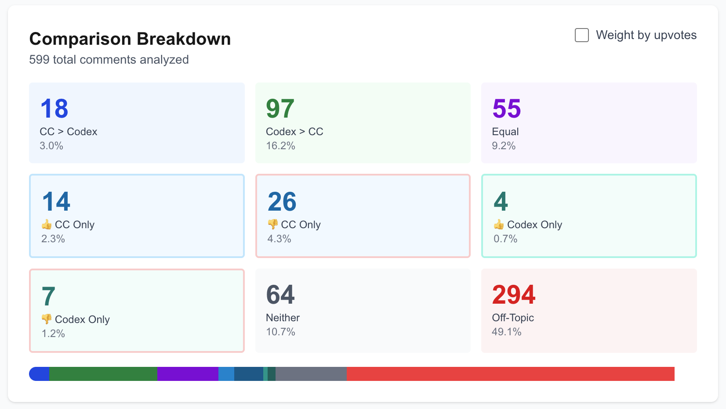
Task: Click the Comparison Breakdown heading
Action: pos(130,39)
